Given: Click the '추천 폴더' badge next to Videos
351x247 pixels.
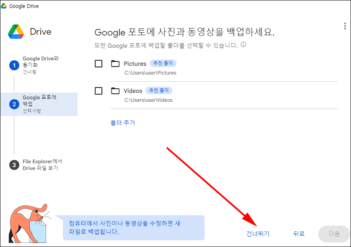Looking at the screenshot, I should (x=159, y=90).
